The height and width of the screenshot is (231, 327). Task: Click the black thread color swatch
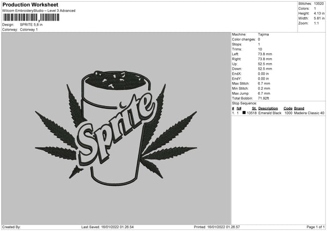pyautogui.click(x=244, y=113)
